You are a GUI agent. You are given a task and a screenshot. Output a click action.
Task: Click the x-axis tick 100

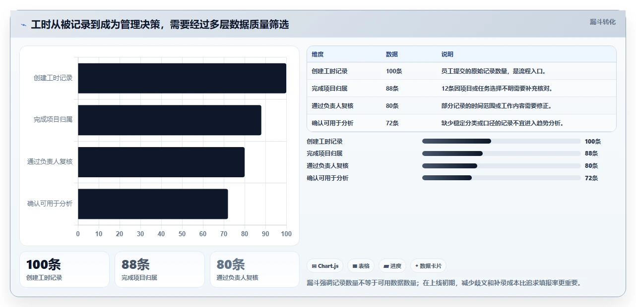click(286, 234)
